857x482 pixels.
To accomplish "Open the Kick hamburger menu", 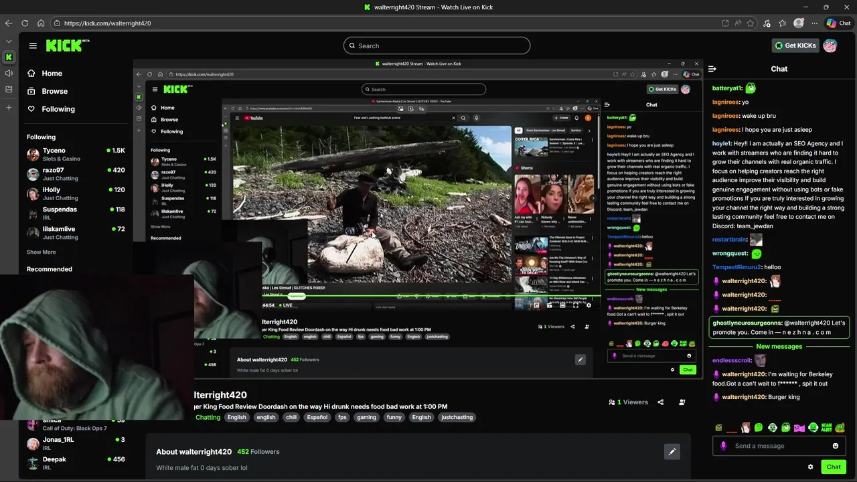I will [x=33, y=46].
